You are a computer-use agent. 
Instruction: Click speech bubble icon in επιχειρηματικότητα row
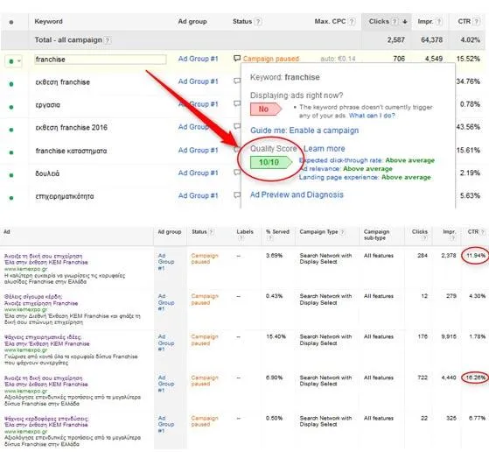(237, 195)
